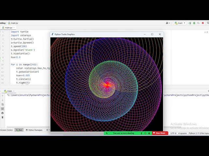Close the main tab in Run panel
The width and height of the screenshot is (209, 156).
pyautogui.click(x=14, y=91)
